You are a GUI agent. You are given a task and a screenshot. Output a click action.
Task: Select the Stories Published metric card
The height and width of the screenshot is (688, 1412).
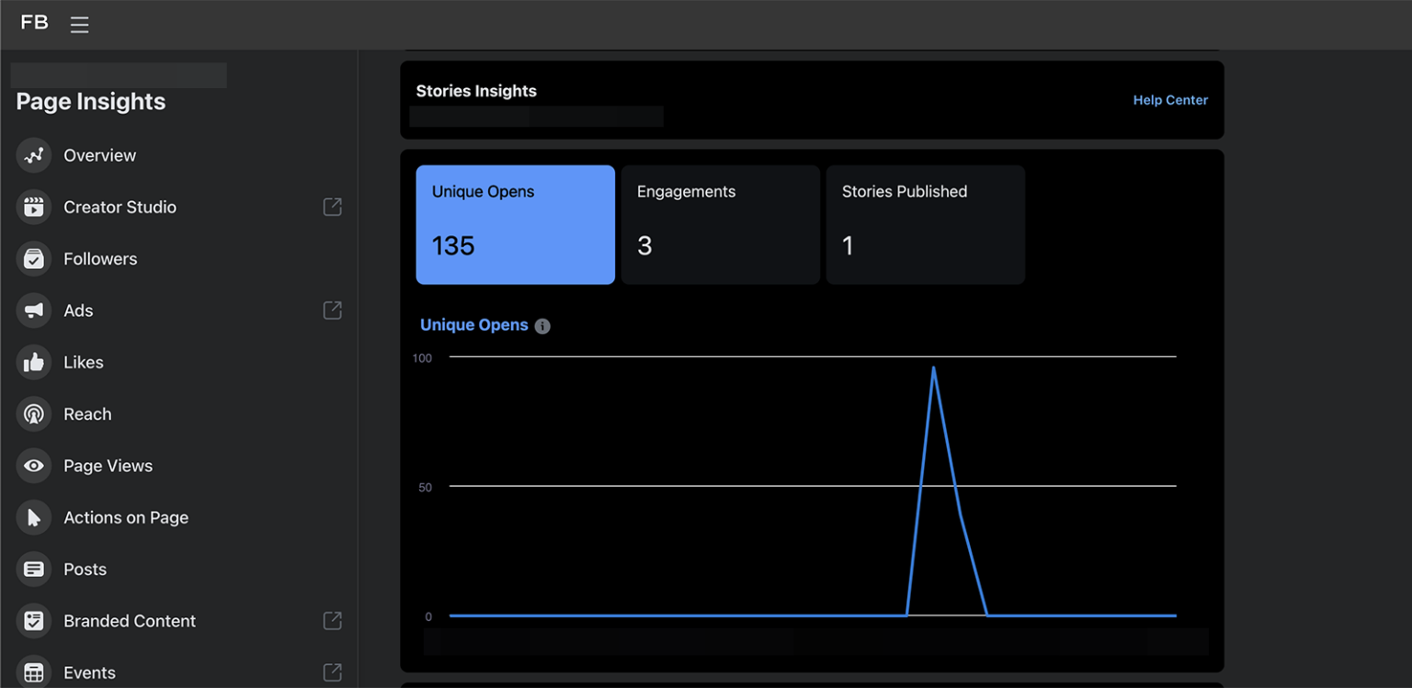(925, 224)
